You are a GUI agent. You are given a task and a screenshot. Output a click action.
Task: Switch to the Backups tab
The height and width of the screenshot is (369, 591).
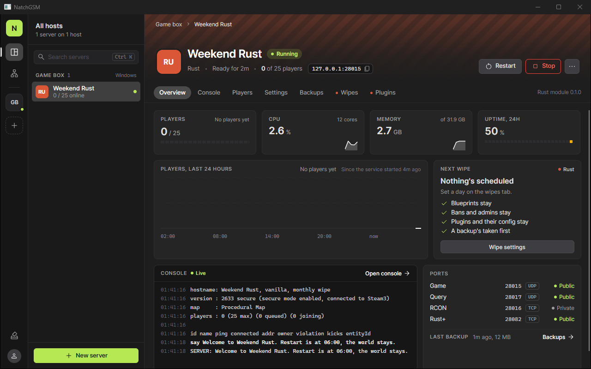(311, 93)
